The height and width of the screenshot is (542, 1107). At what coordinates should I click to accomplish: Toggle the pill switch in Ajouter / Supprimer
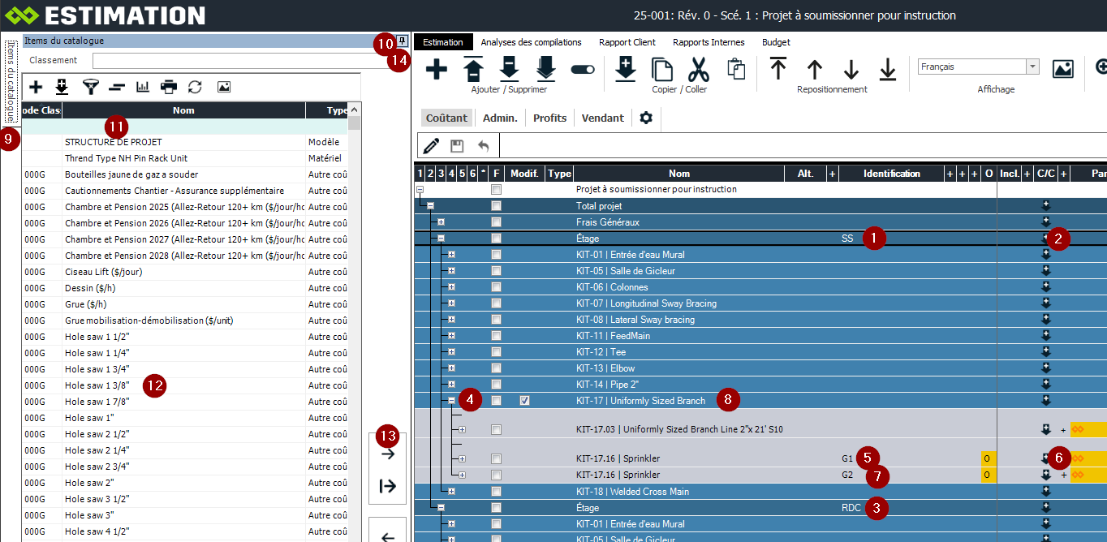(583, 70)
